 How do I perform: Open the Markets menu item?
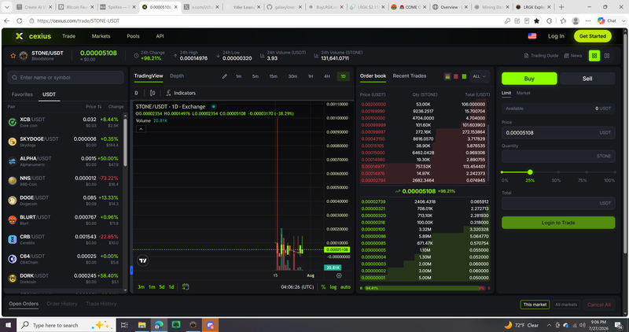click(x=101, y=36)
